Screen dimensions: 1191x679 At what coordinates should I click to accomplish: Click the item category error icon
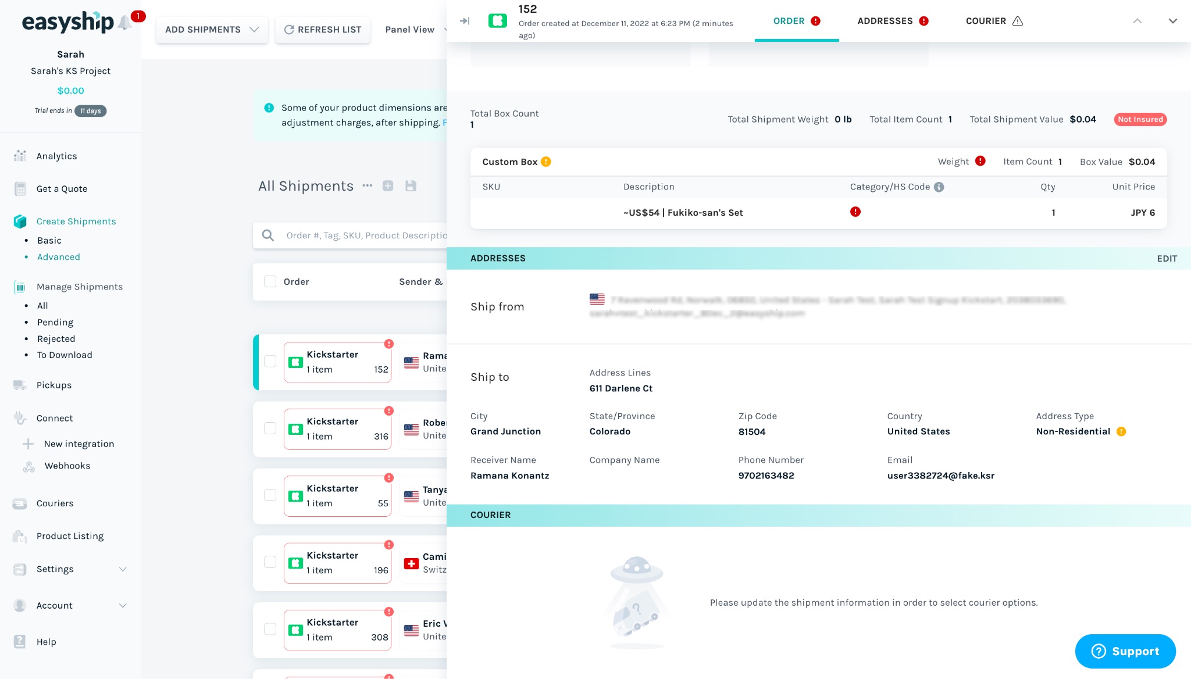coord(855,212)
